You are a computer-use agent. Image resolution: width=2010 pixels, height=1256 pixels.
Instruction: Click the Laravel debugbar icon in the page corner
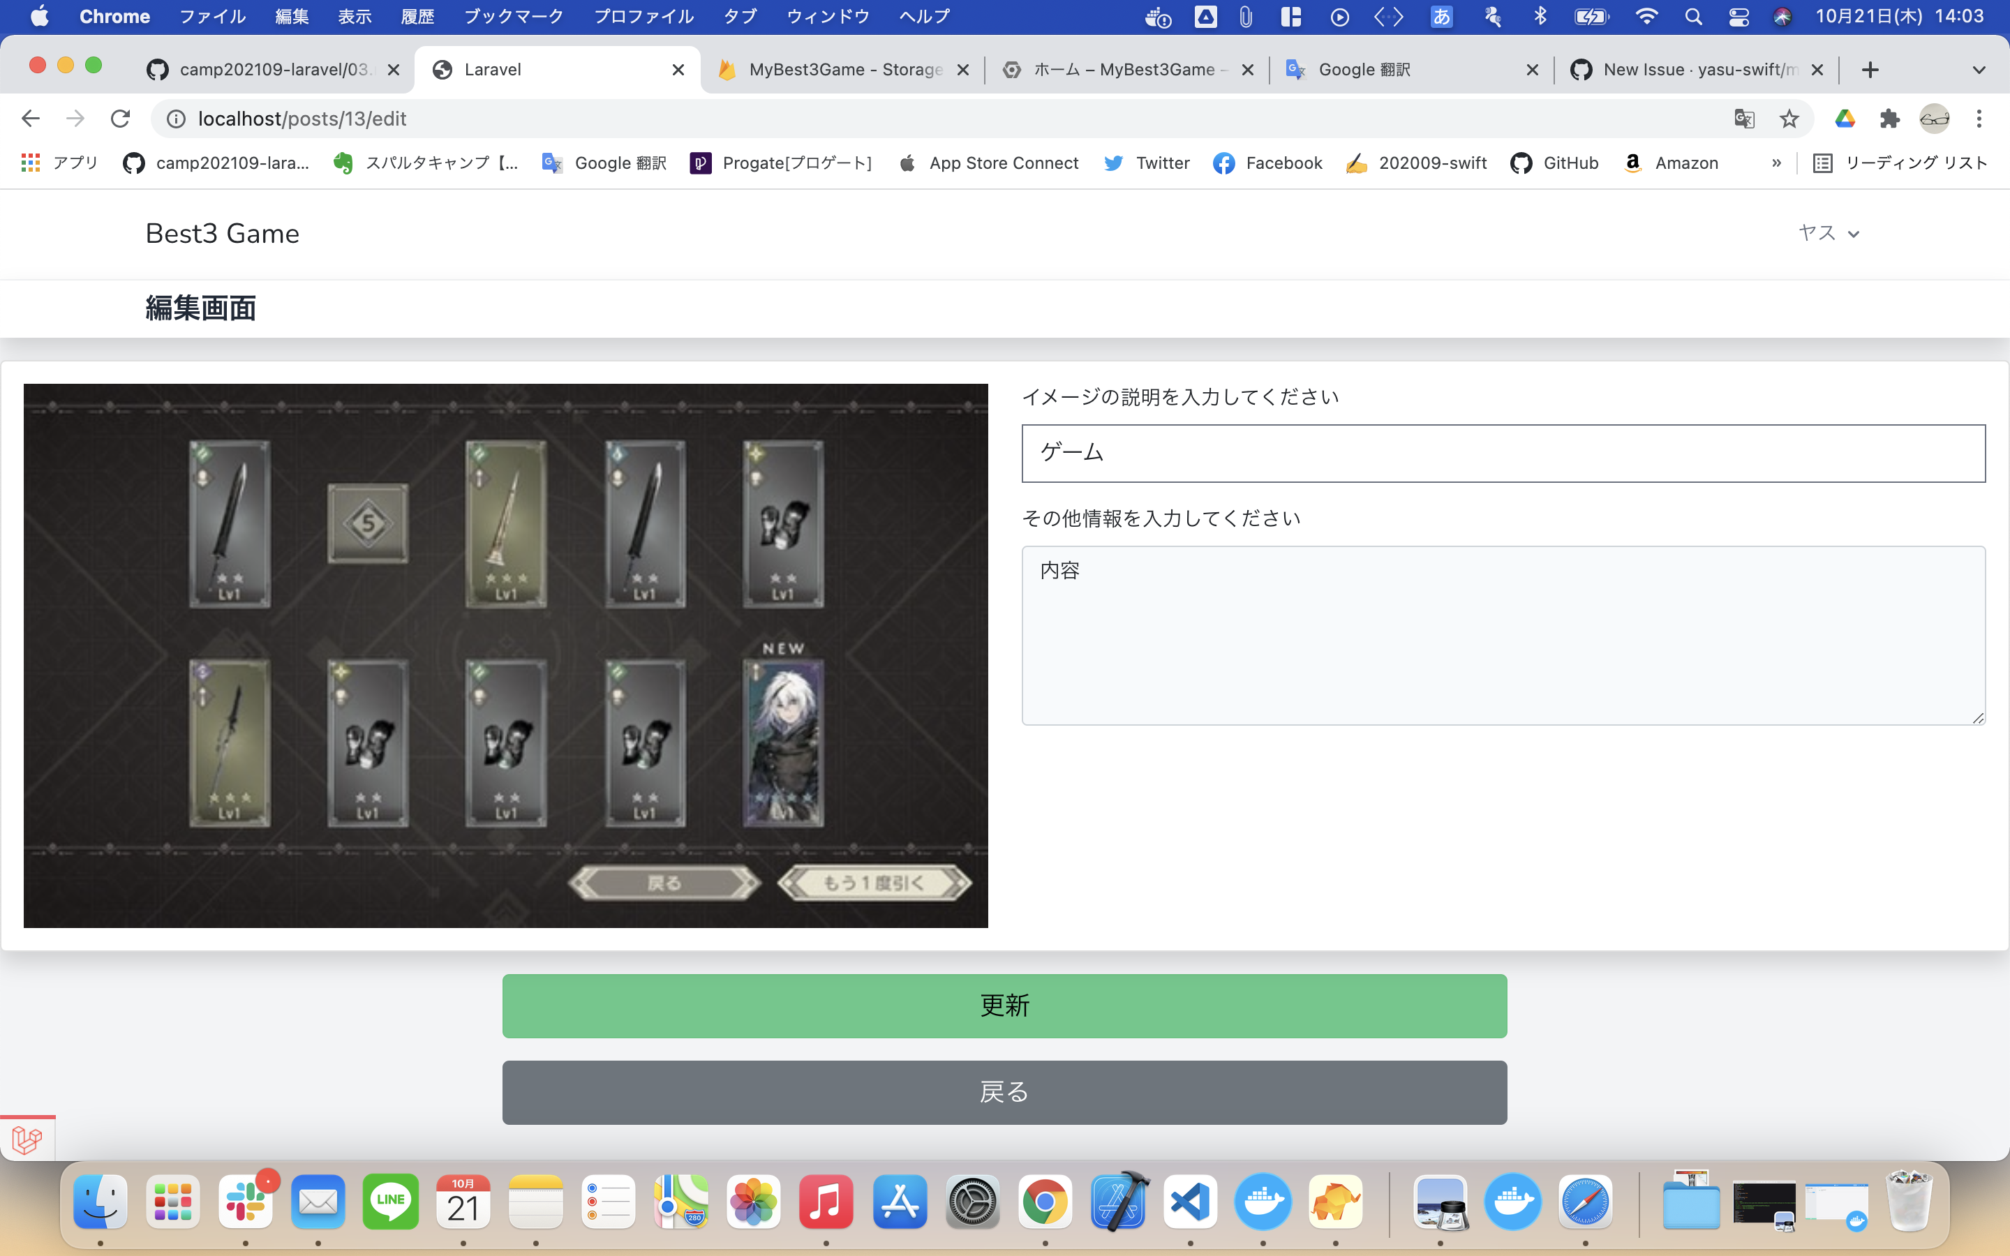27,1139
